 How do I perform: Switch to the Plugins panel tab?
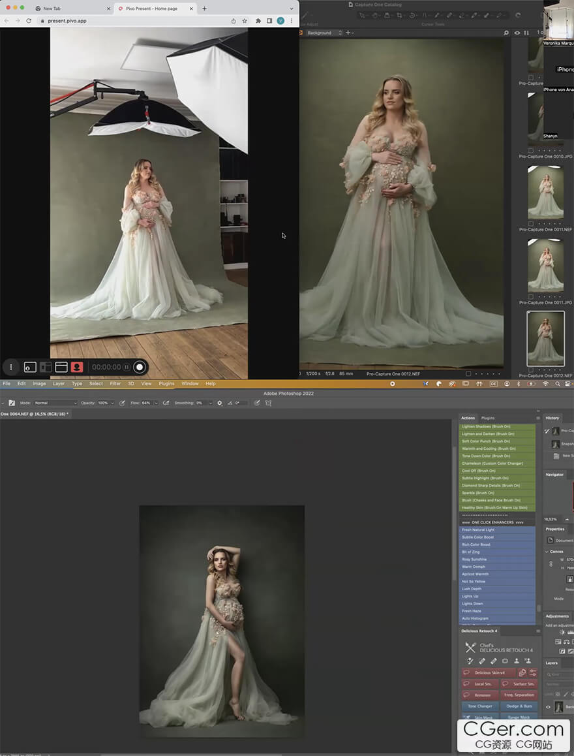(x=488, y=418)
